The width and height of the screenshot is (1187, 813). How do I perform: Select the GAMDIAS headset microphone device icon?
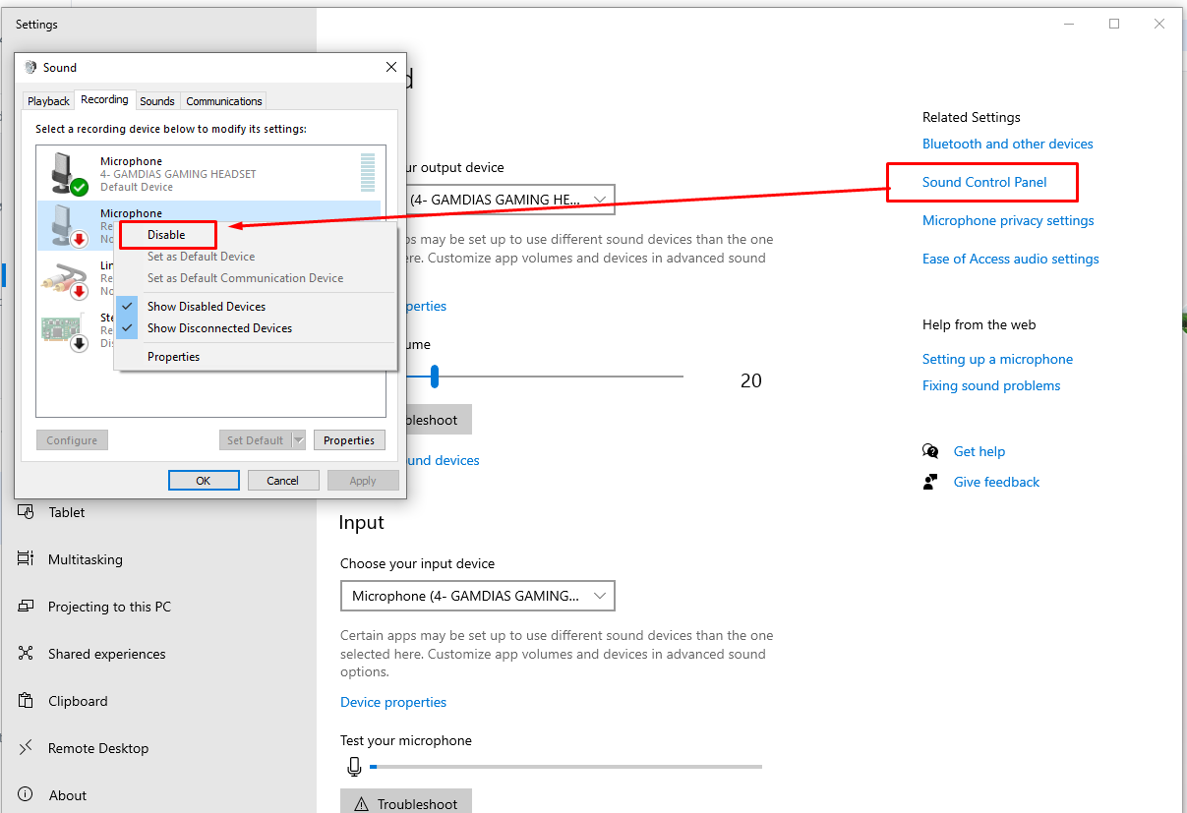pyautogui.click(x=69, y=173)
